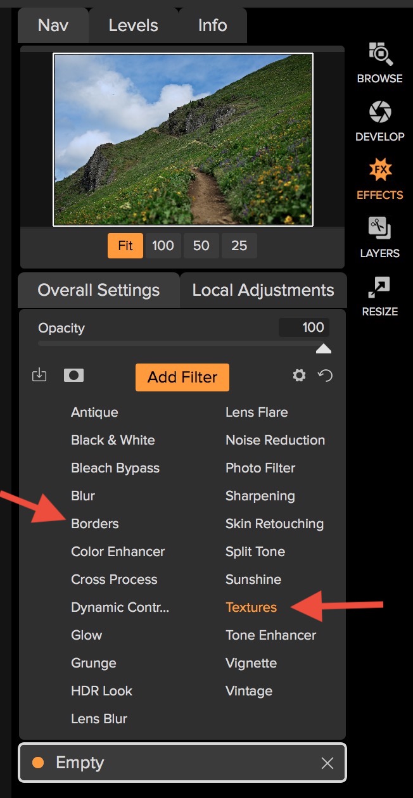This screenshot has width=413, height=798.
Task: Toggle the orange dot on Empty filter
Action: coord(38,763)
